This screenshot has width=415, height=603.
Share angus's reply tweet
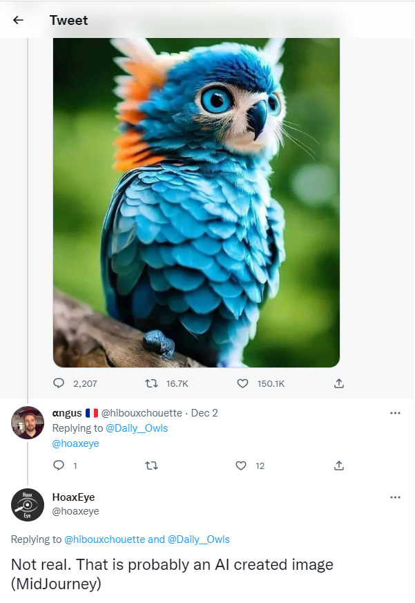[339, 466]
